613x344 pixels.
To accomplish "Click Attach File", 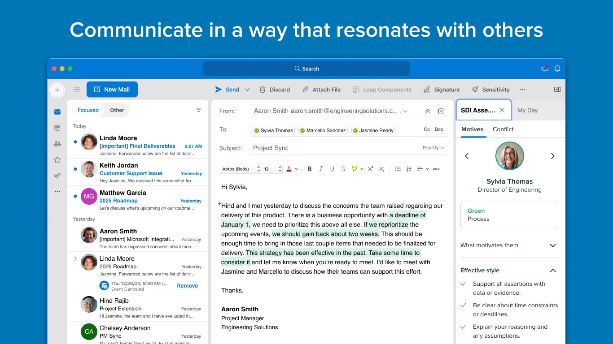I will click(x=321, y=90).
